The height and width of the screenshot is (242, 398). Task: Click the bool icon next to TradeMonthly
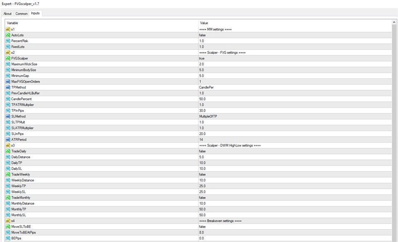tap(8, 198)
